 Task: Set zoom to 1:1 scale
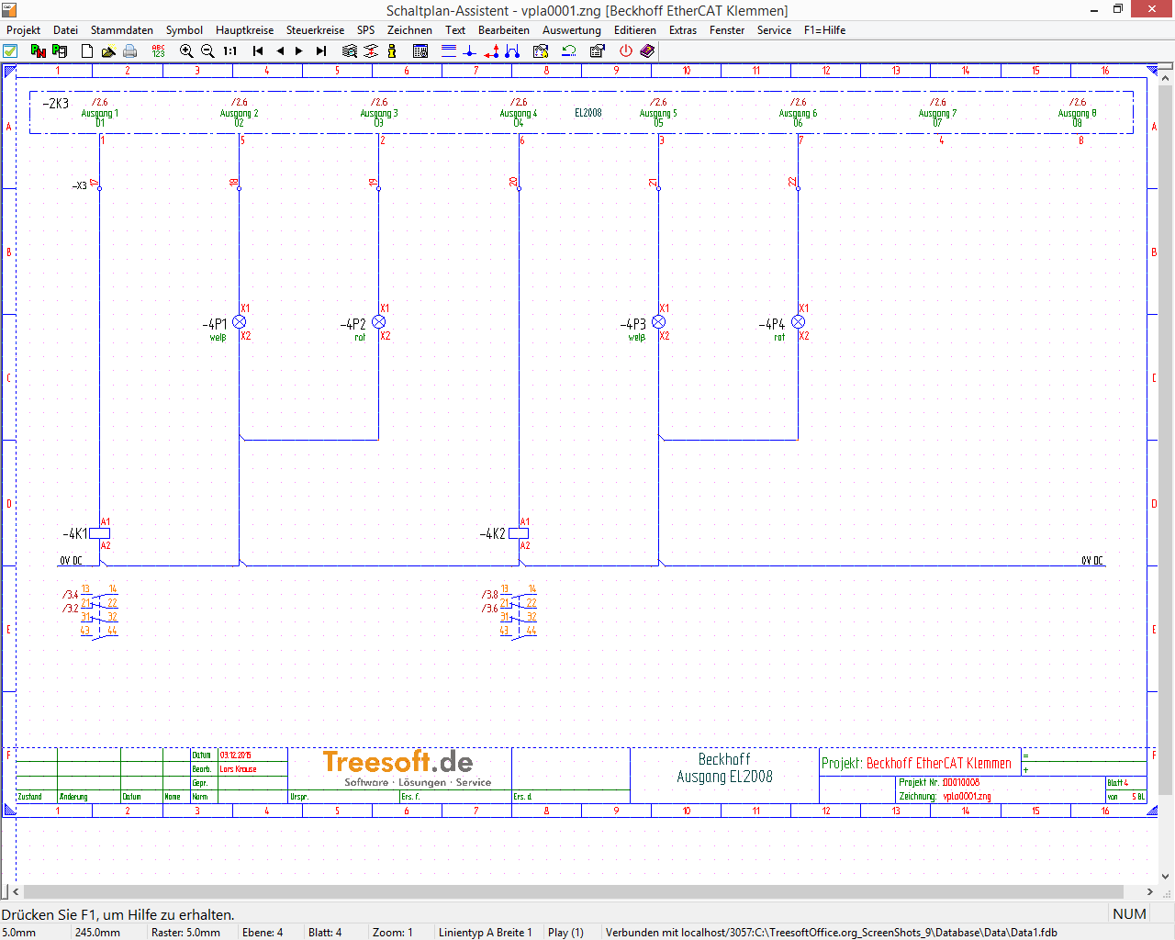click(230, 51)
